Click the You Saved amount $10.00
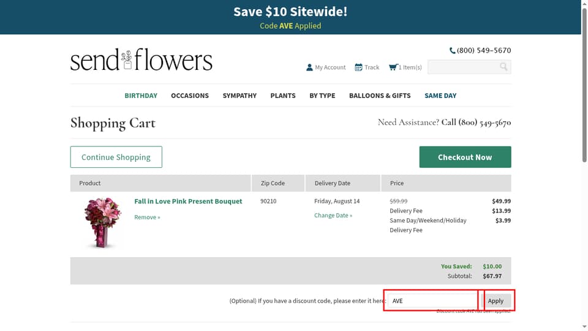The height and width of the screenshot is (331, 588). coord(492,266)
